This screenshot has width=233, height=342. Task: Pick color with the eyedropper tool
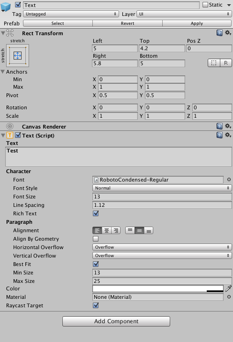point(228,289)
